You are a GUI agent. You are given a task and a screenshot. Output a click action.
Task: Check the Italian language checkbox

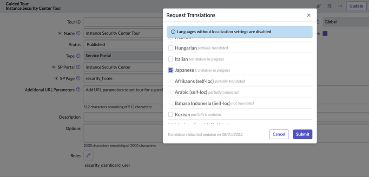point(171,59)
